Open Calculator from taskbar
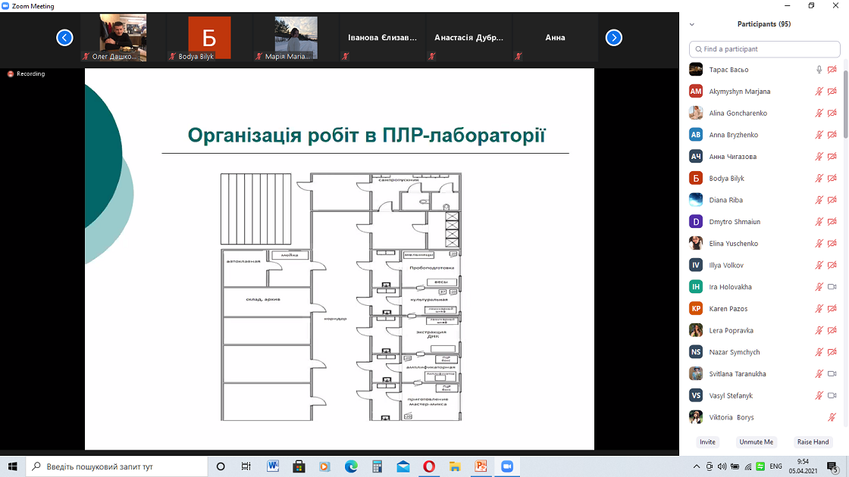Screen dimensions: 849x477 pyautogui.click(x=377, y=466)
